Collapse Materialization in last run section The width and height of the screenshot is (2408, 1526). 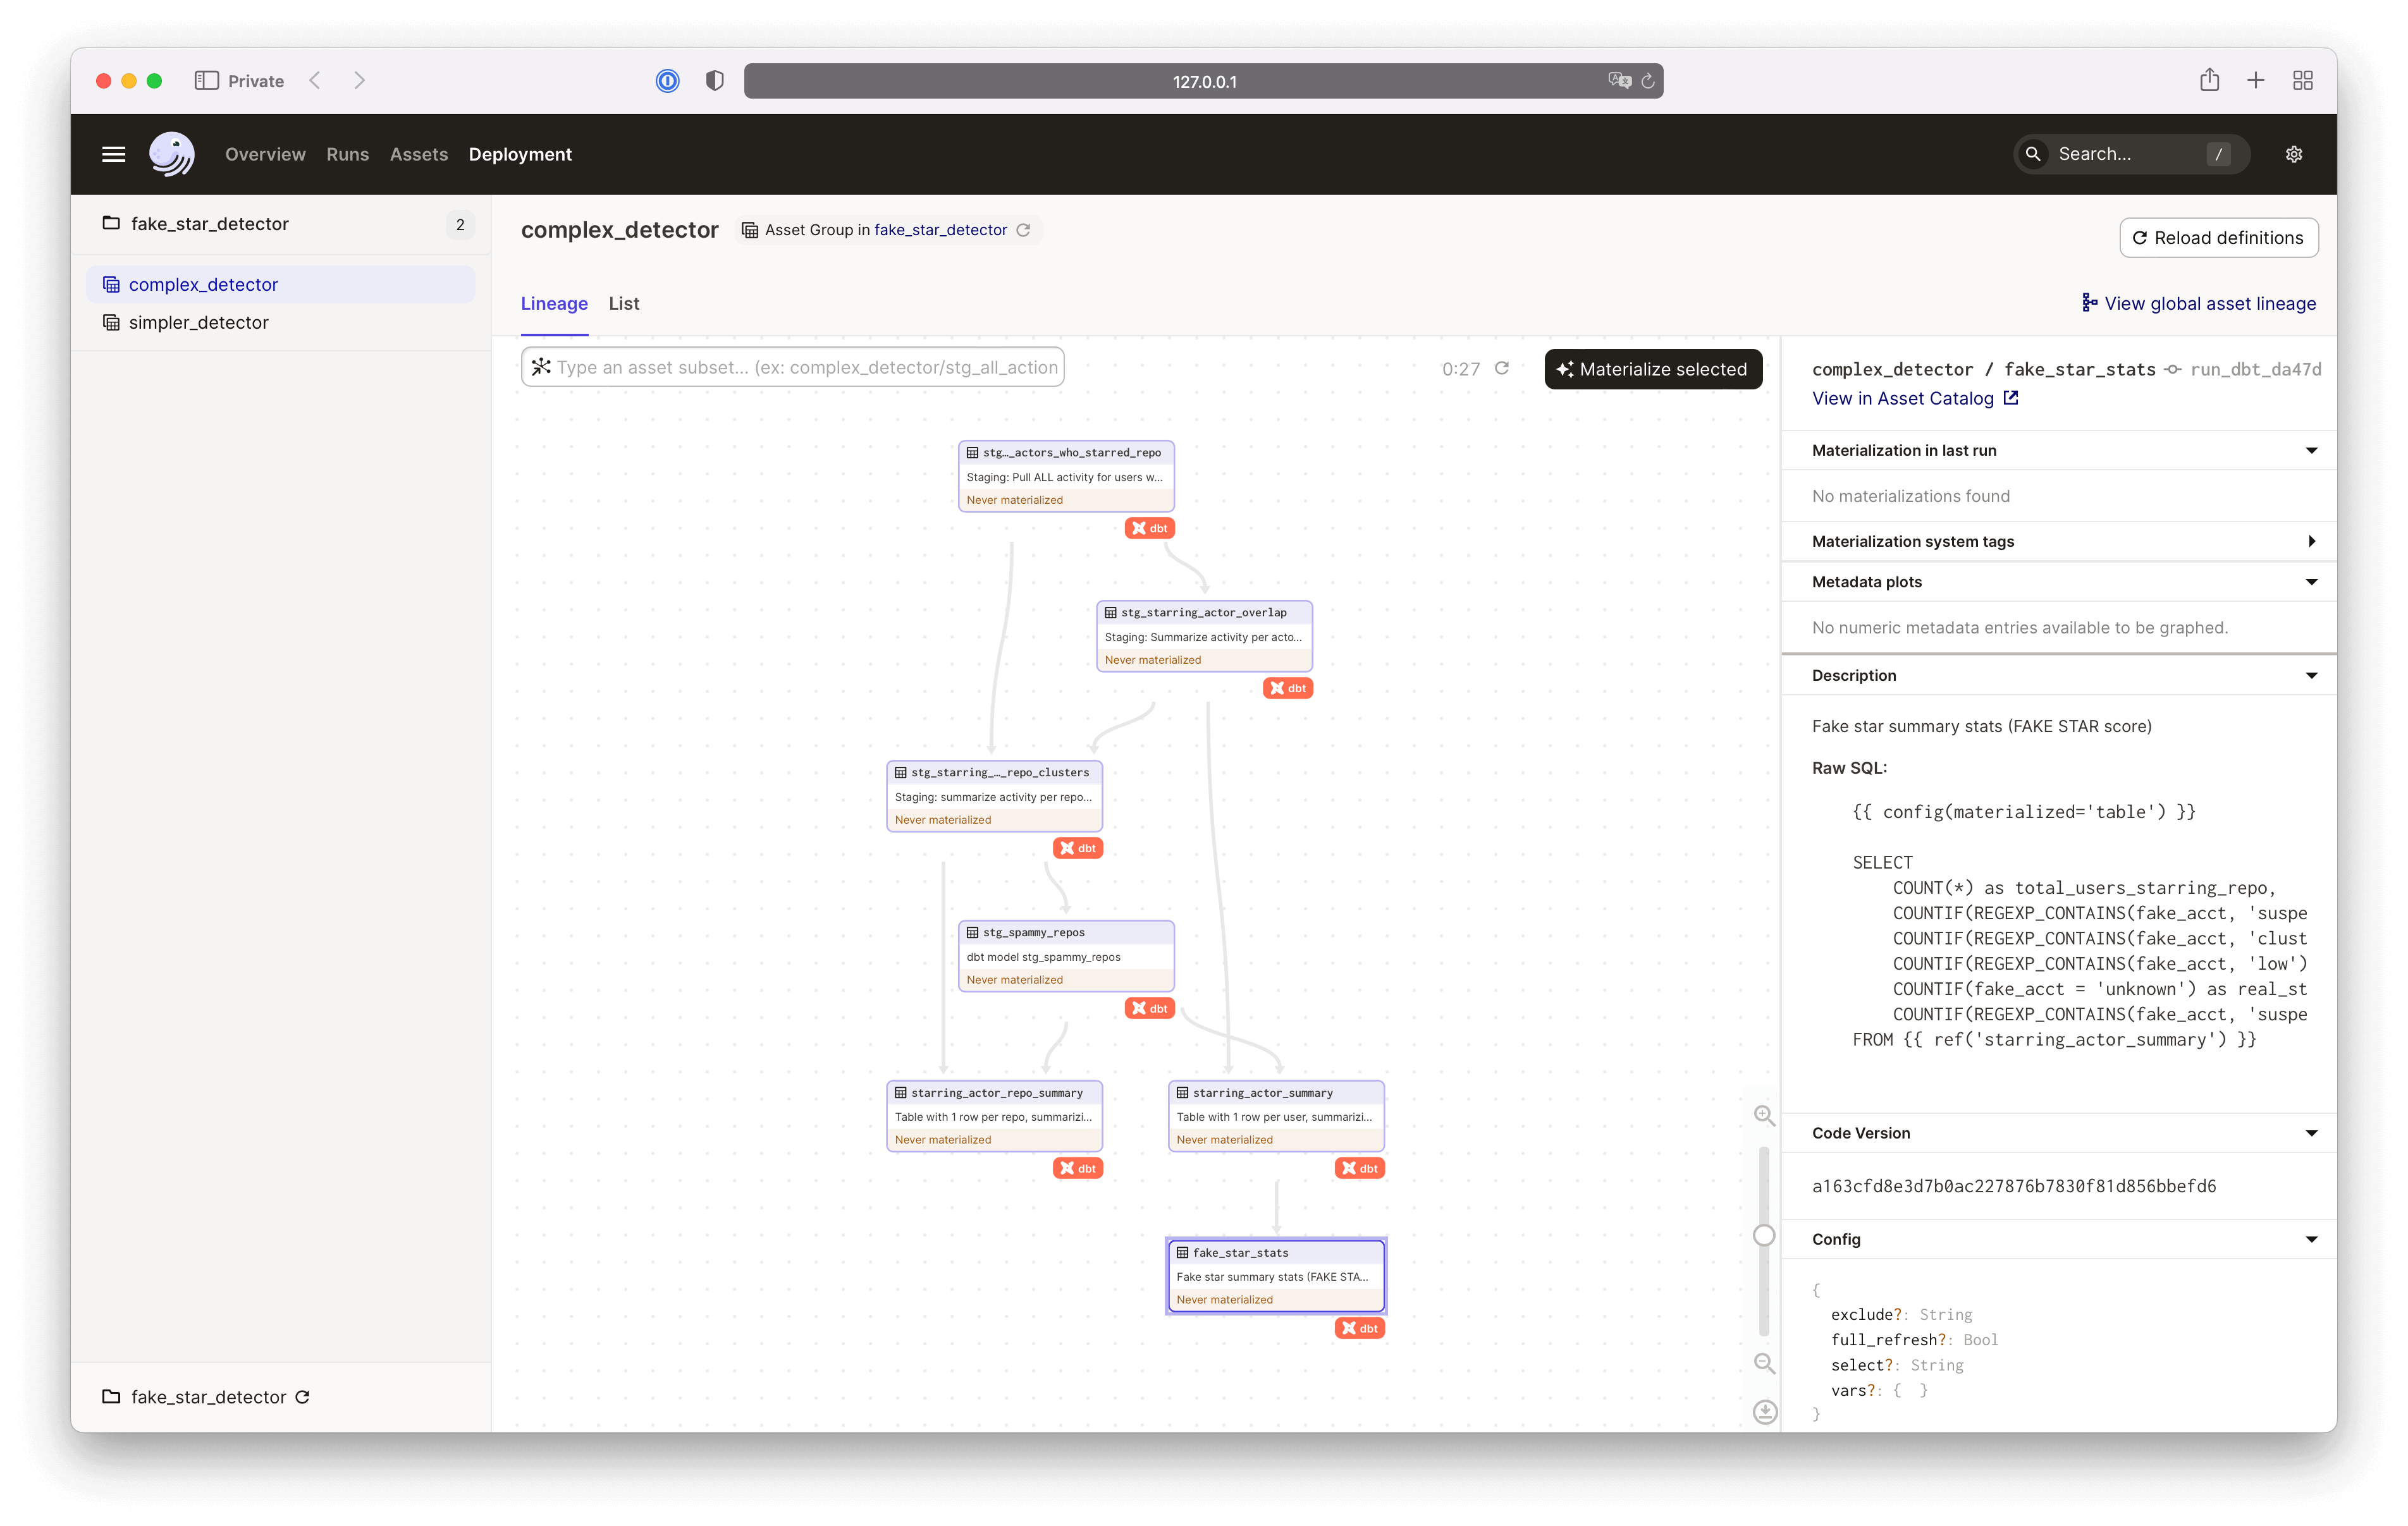(2311, 450)
